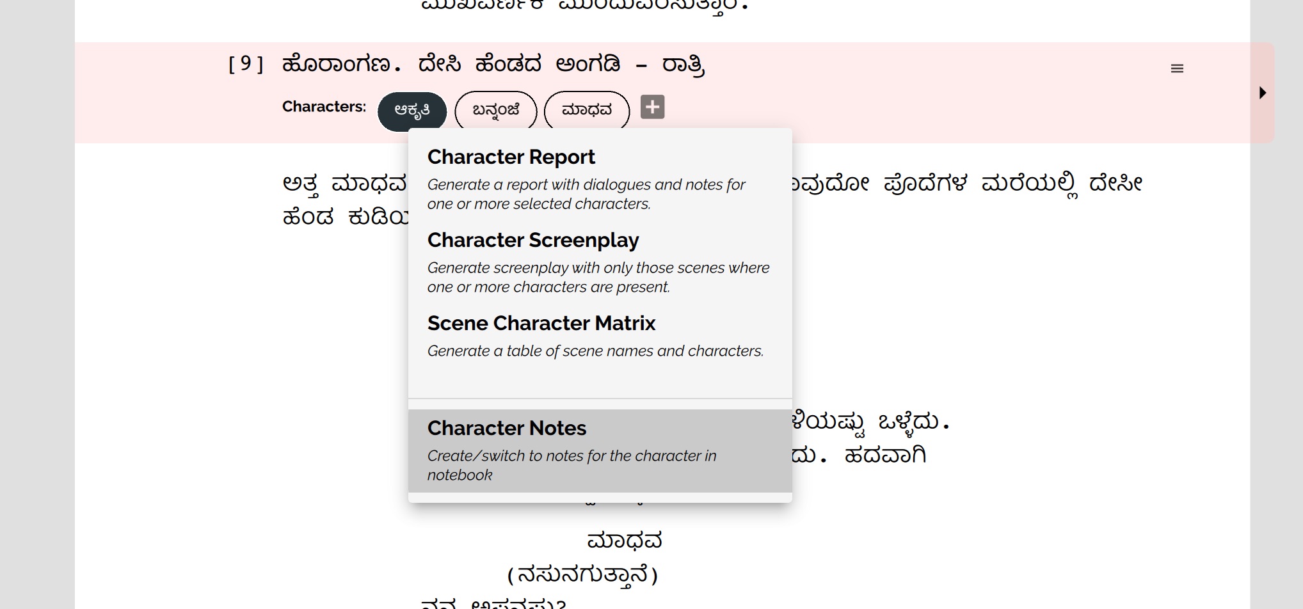This screenshot has height=609, width=1303.
Task: Click the Characters label
Action: tap(323, 107)
